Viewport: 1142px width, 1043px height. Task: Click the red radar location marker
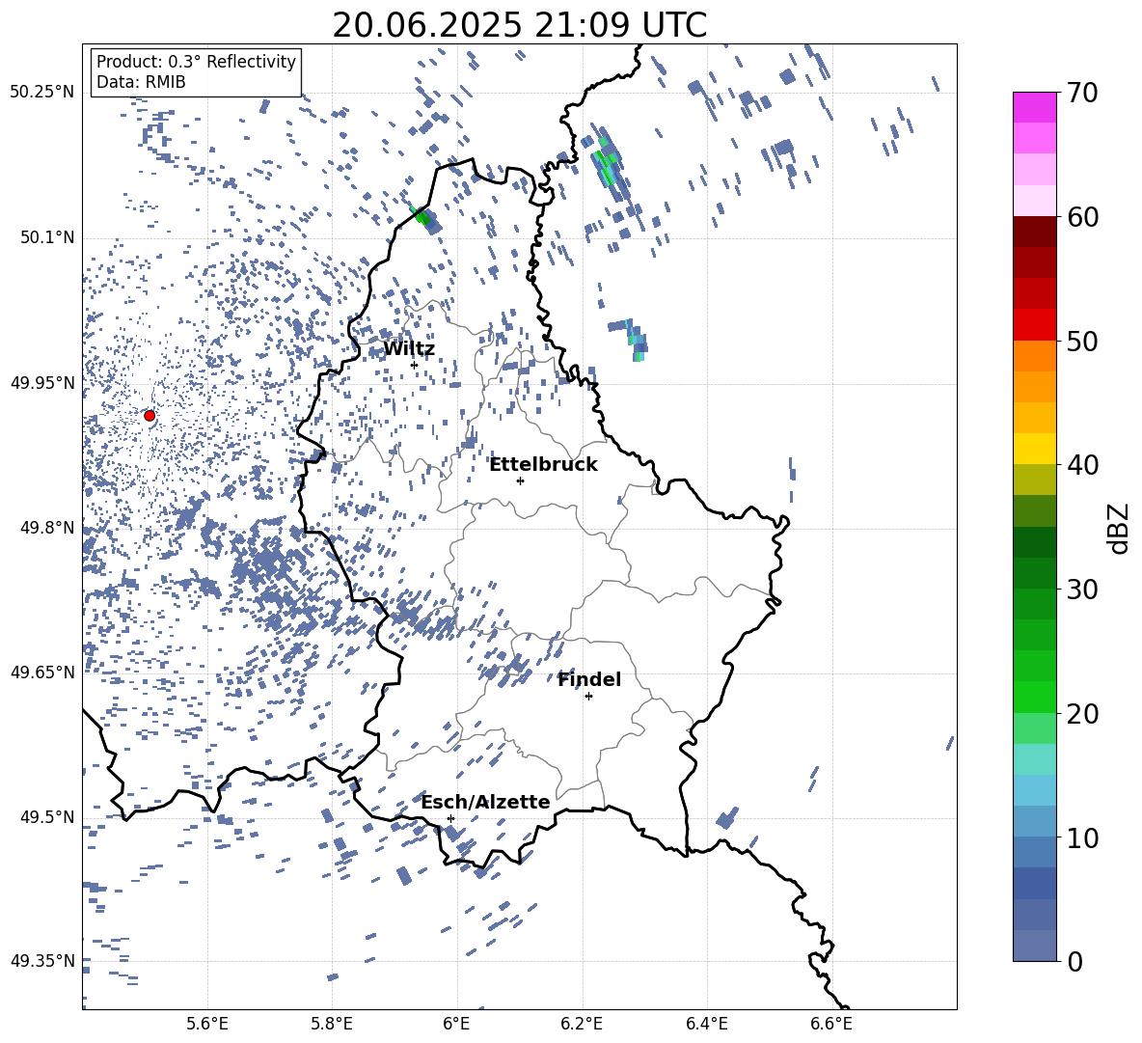coord(150,416)
